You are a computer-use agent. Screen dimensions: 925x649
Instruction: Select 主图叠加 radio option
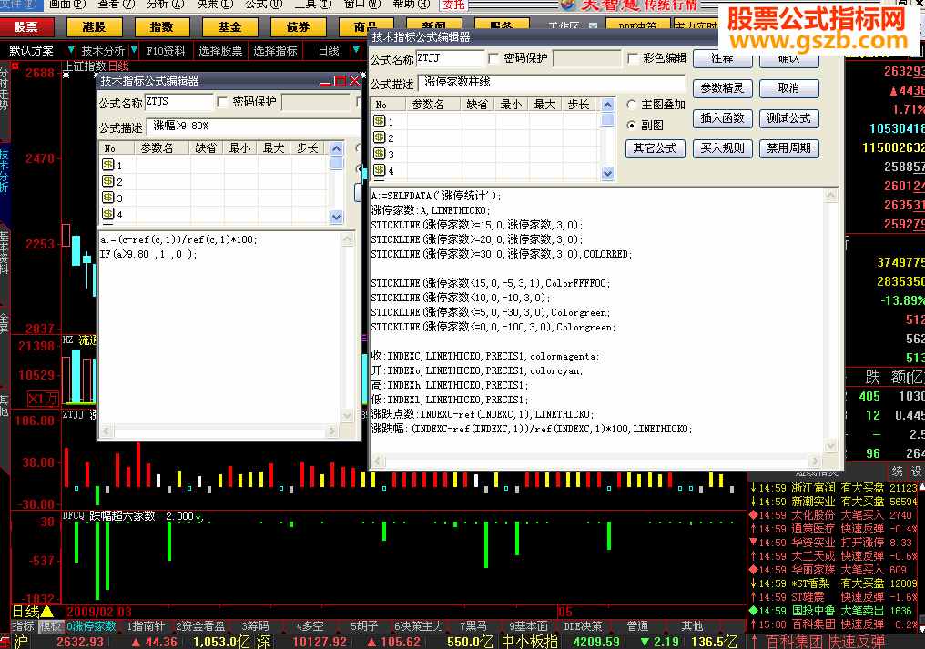[632, 105]
